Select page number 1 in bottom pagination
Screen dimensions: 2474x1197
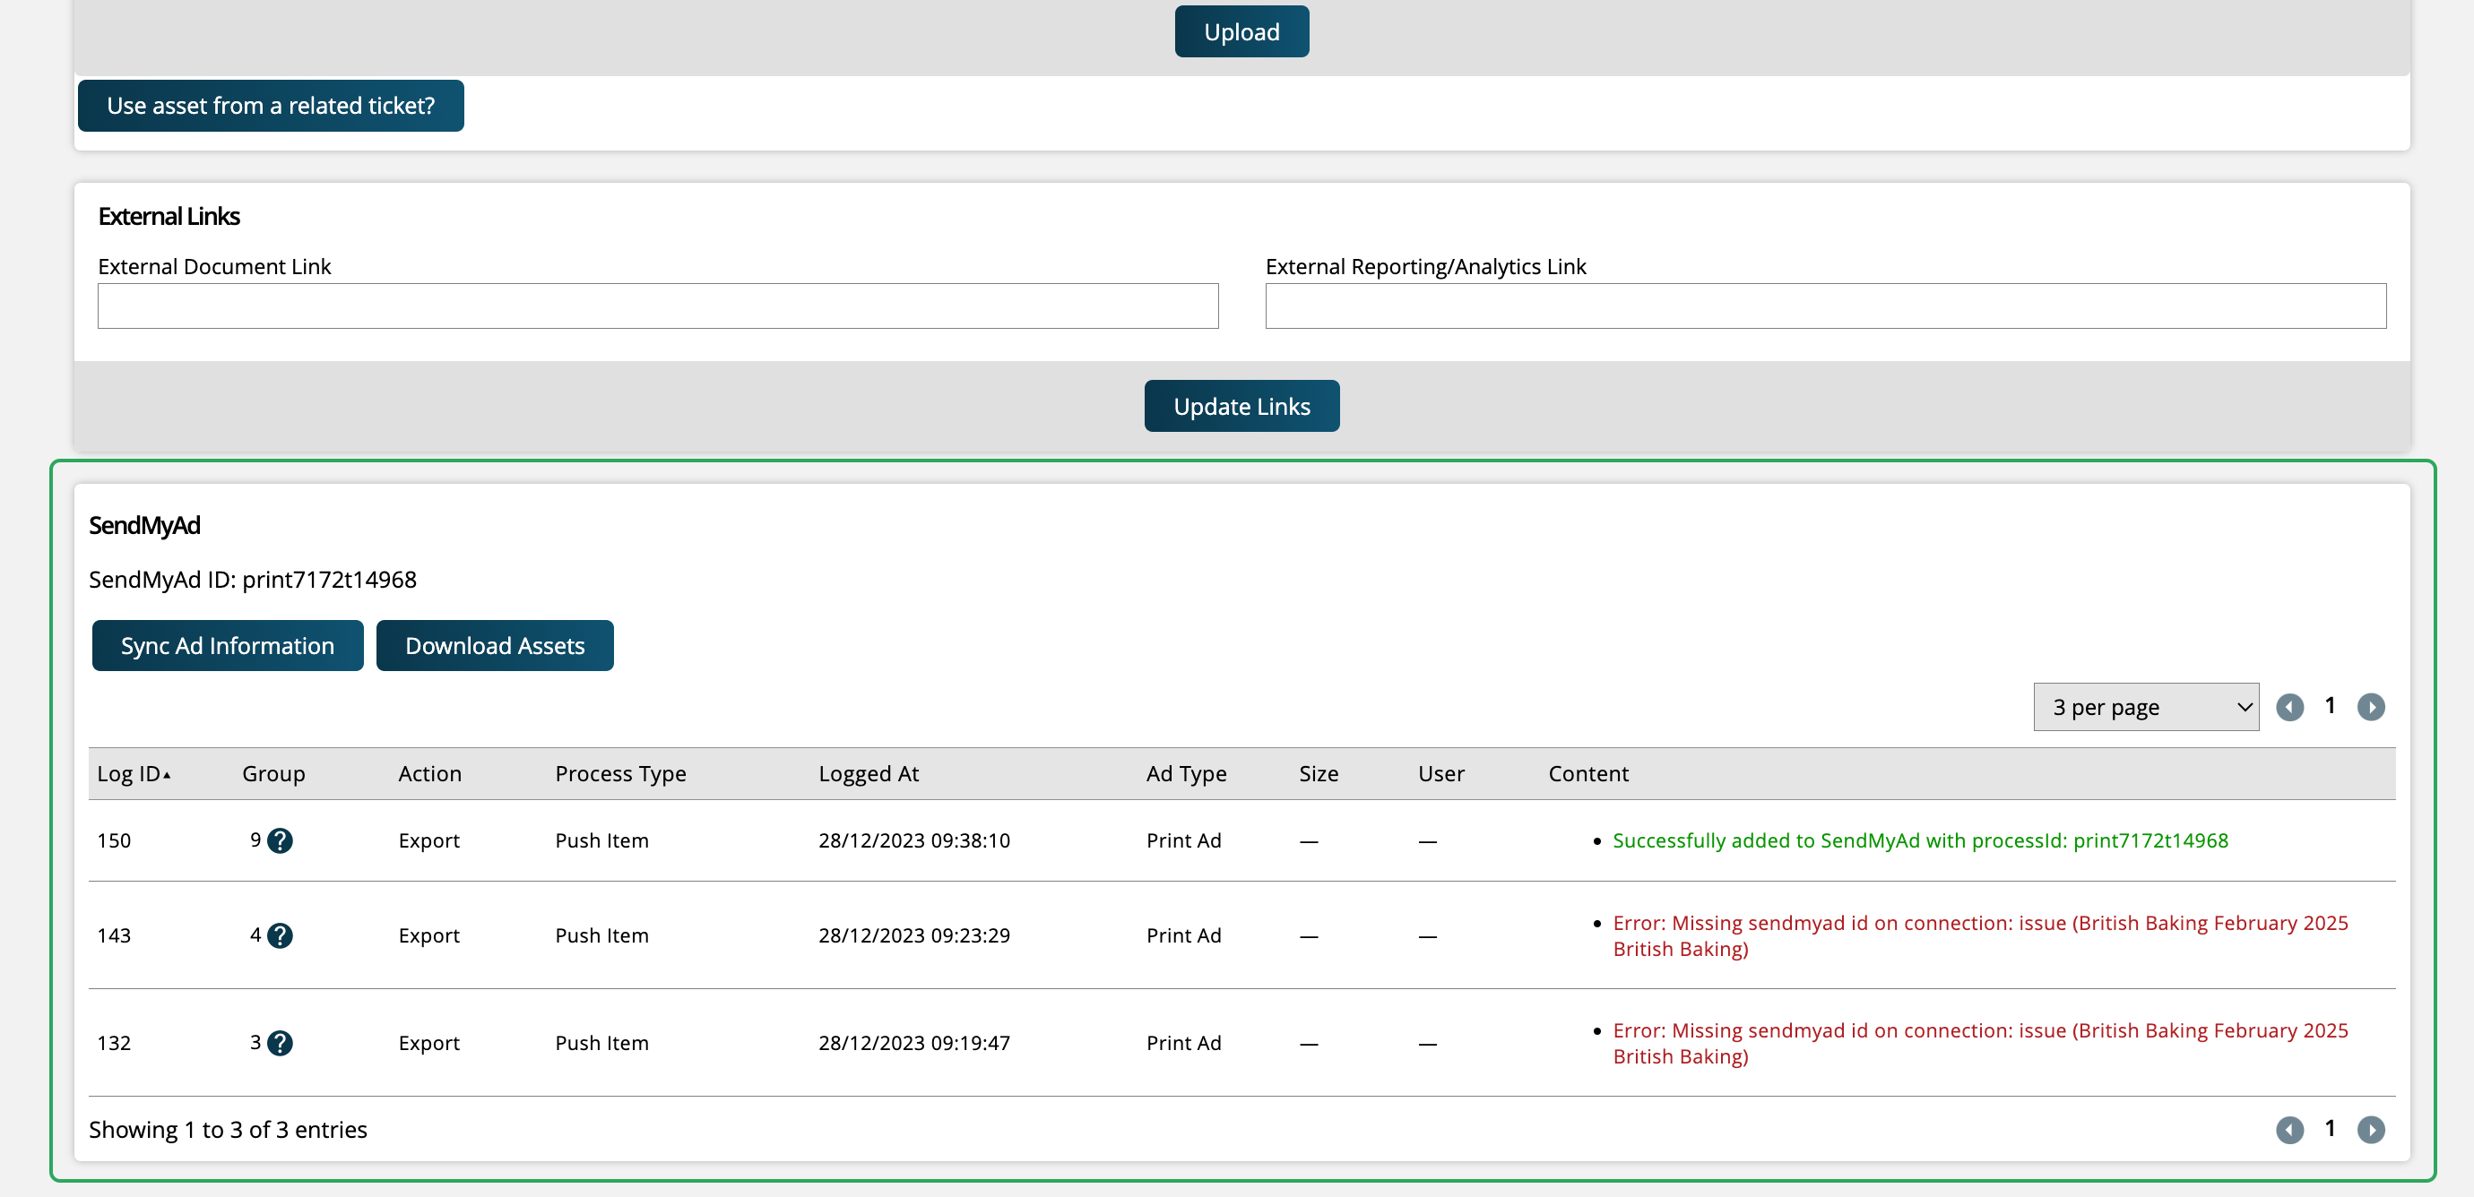(2331, 1130)
